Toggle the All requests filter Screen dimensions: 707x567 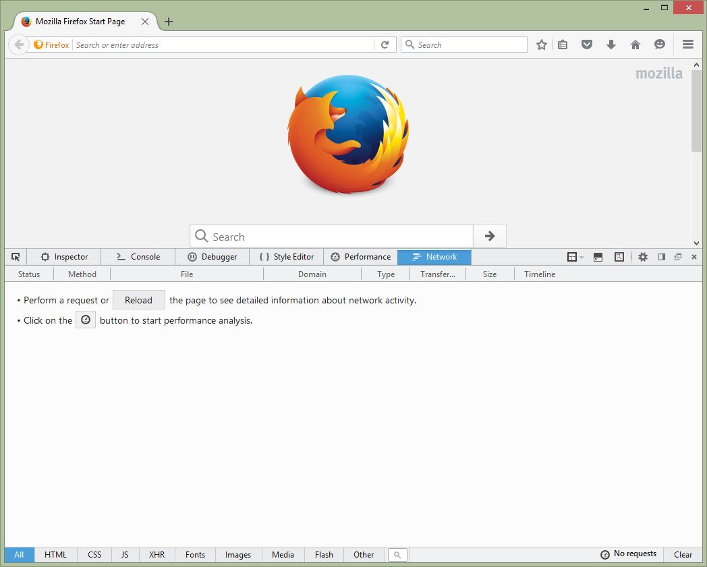tap(19, 555)
